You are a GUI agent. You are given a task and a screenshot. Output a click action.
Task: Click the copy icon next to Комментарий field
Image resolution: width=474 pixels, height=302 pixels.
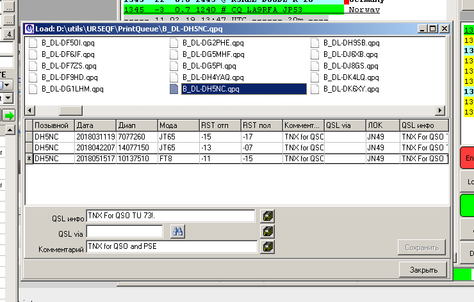click(268, 246)
